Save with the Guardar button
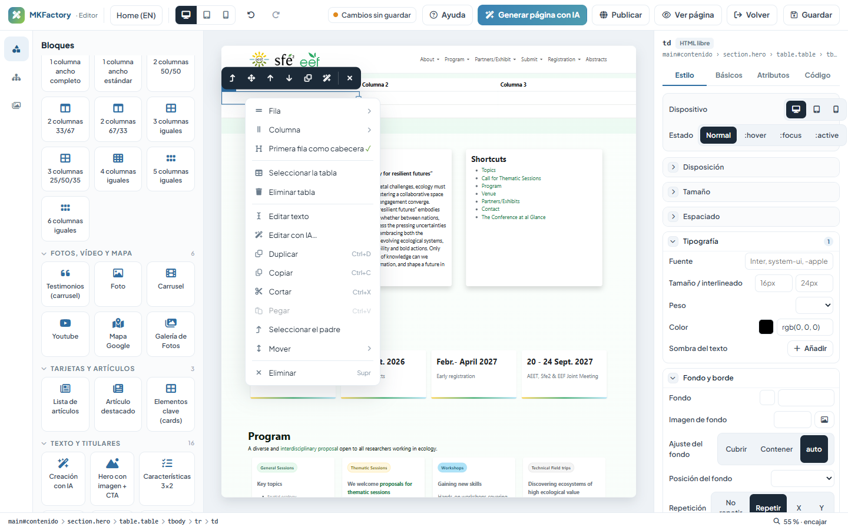The width and height of the screenshot is (848, 530). [811, 15]
